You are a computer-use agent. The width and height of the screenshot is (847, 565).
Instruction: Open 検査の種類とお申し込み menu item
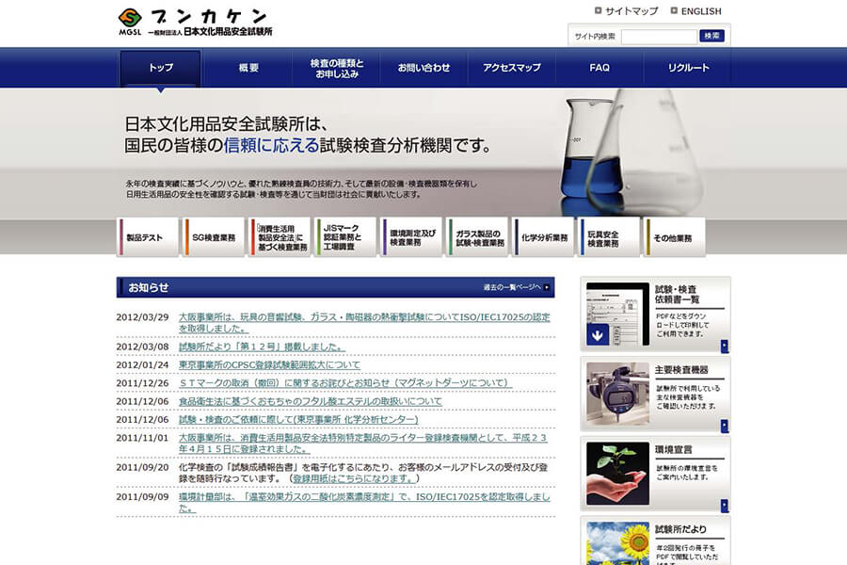[337, 68]
